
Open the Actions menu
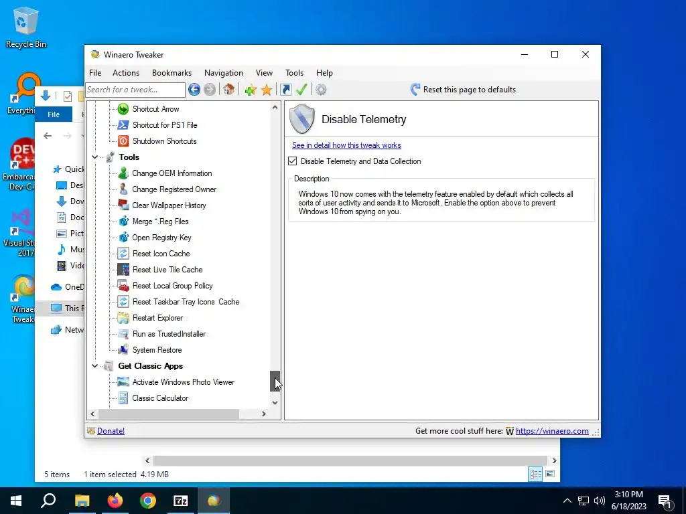pyautogui.click(x=126, y=73)
